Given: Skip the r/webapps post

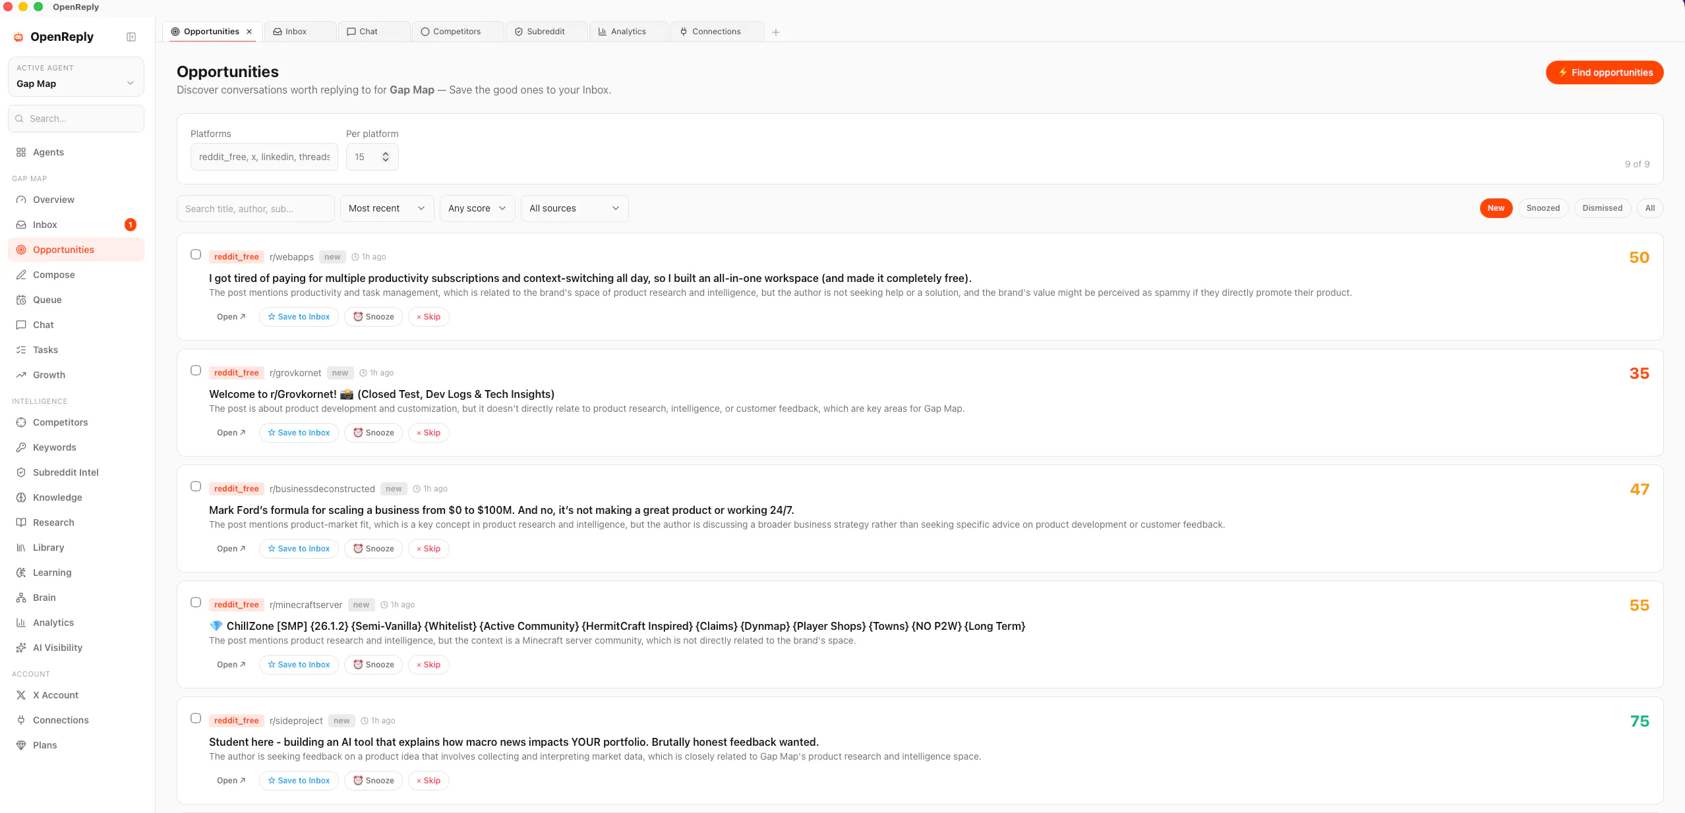Looking at the screenshot, I should click(x=429, y=317).
